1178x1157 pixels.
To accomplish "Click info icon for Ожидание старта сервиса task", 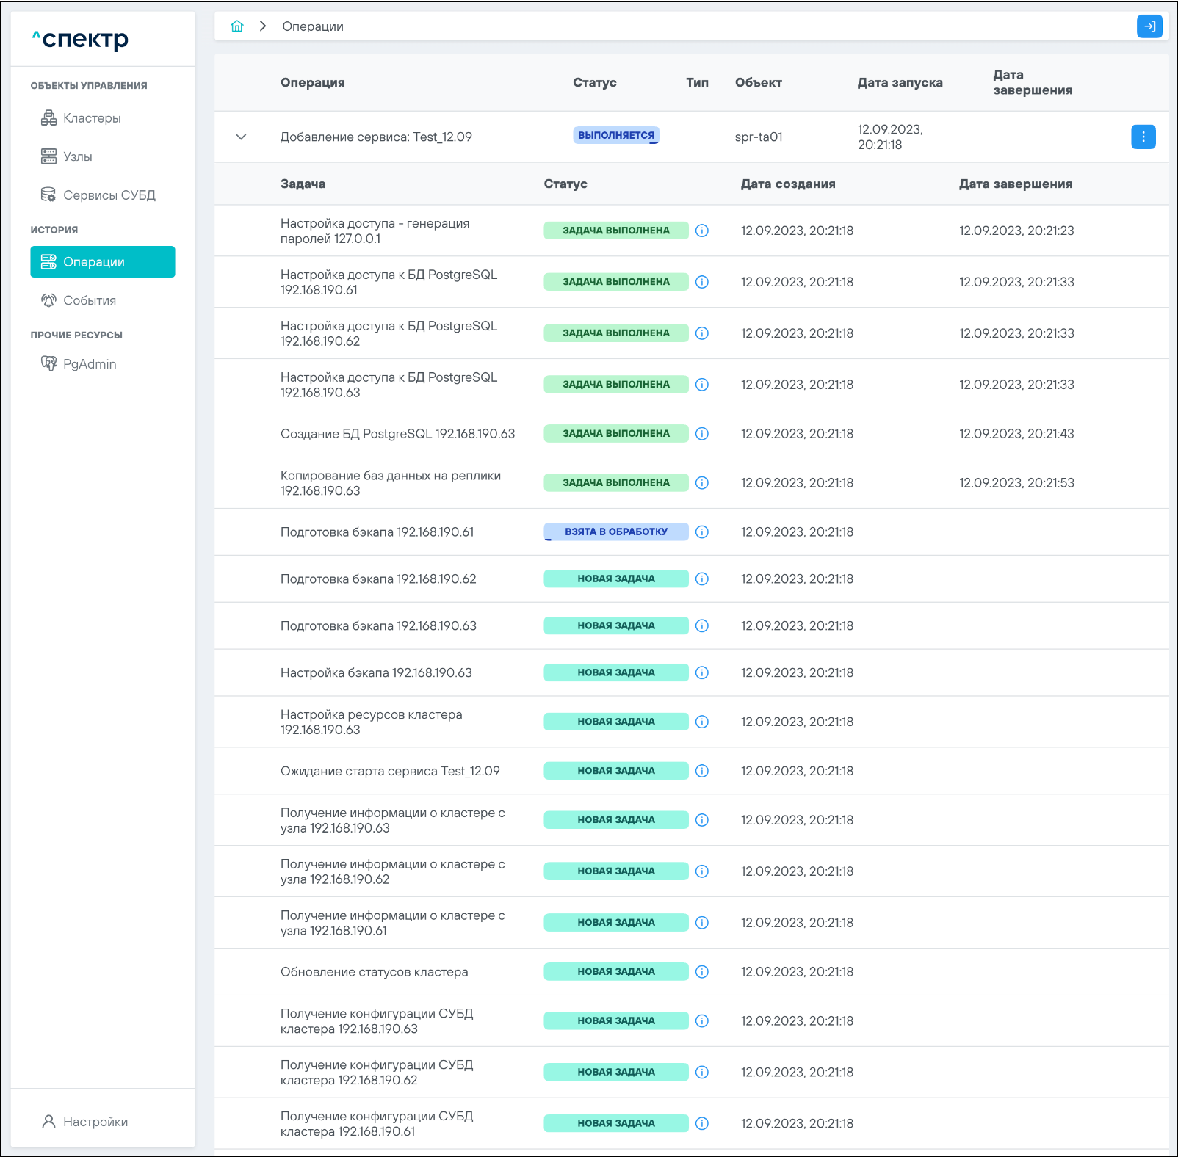I will click(702, 771).
